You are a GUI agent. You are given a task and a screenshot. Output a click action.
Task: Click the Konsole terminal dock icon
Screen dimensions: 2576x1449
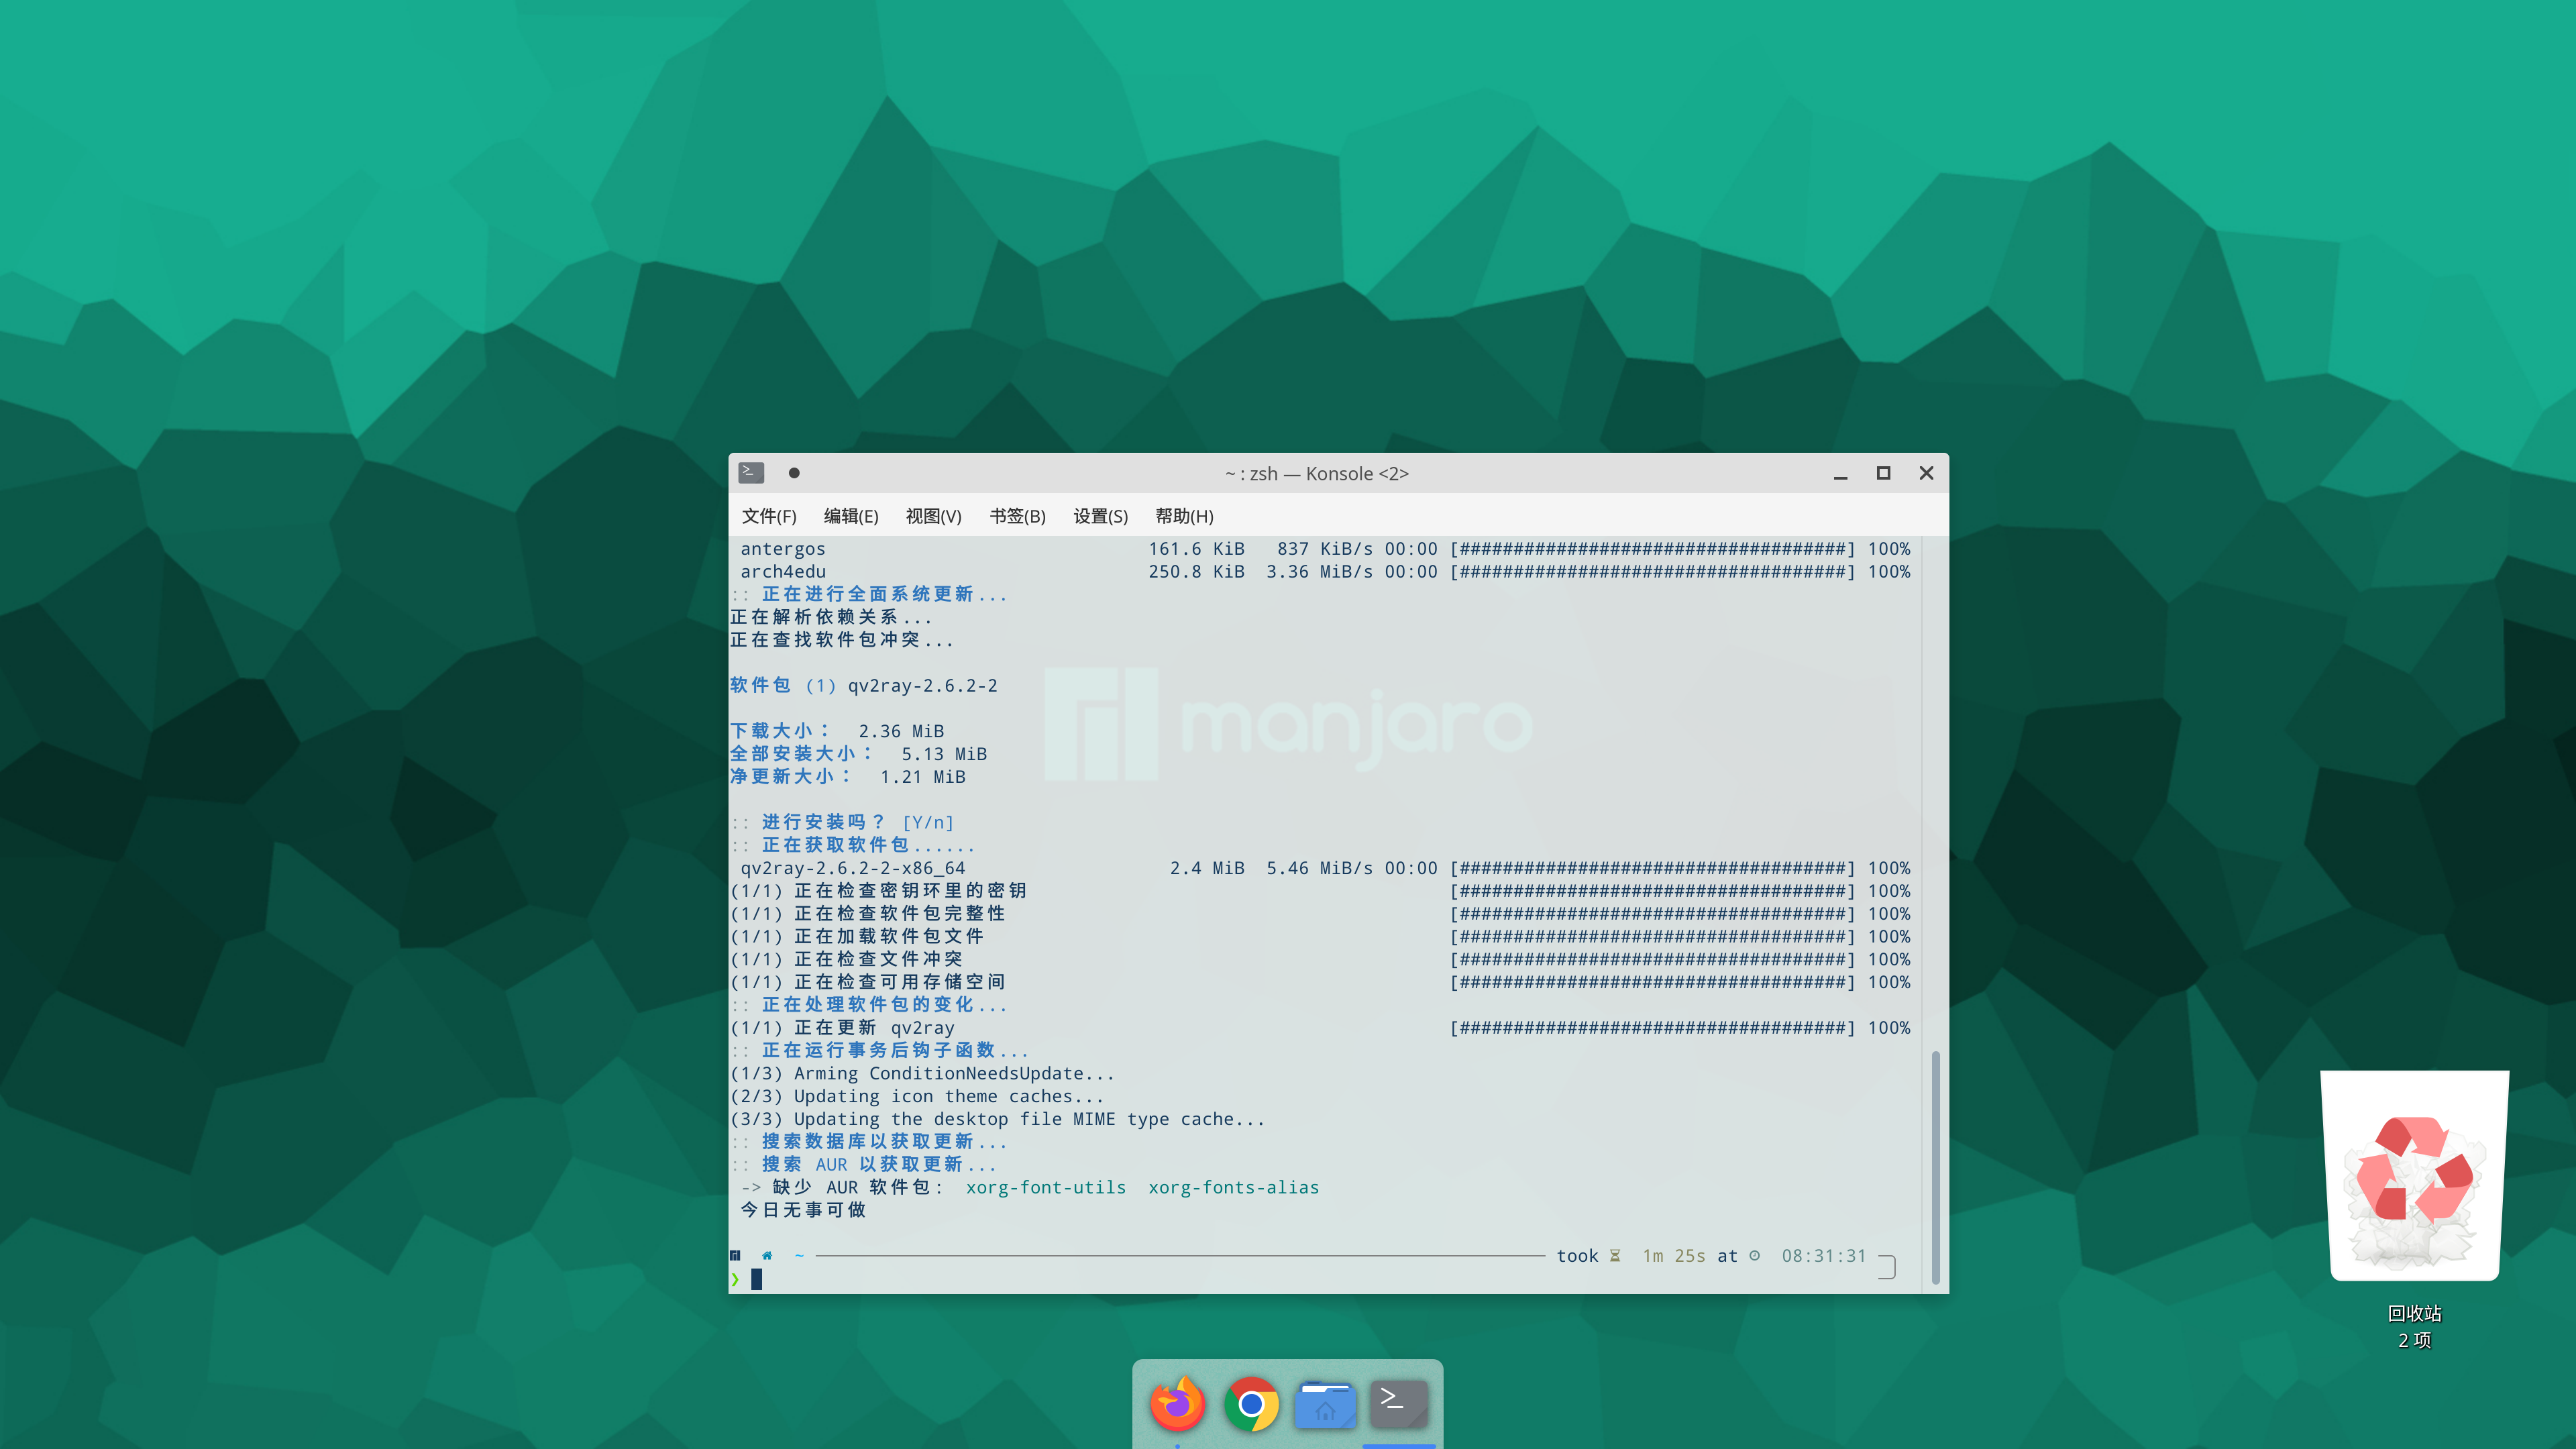pyautogui.click(x=1398, y=1404)
